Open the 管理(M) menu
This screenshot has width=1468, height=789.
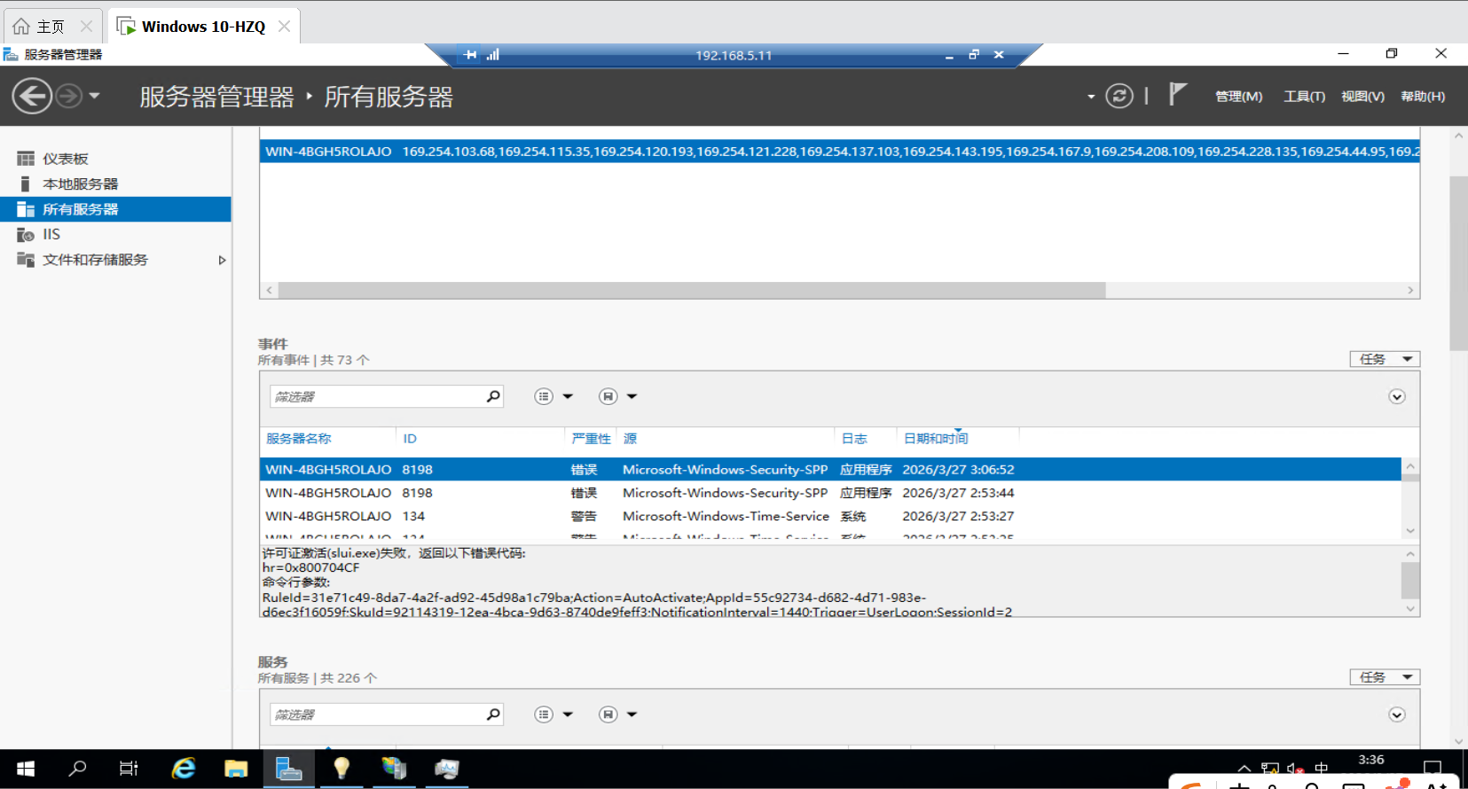(x=1238, y=97)
